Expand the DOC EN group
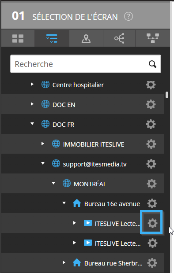 pyautogui.click(x=32, y=104)
